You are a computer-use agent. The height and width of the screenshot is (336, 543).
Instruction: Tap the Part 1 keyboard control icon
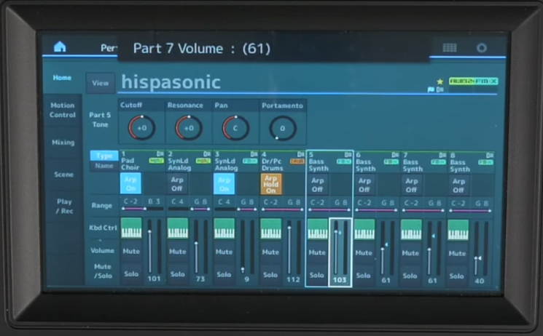pyautogui.click(x=131, y=228)
